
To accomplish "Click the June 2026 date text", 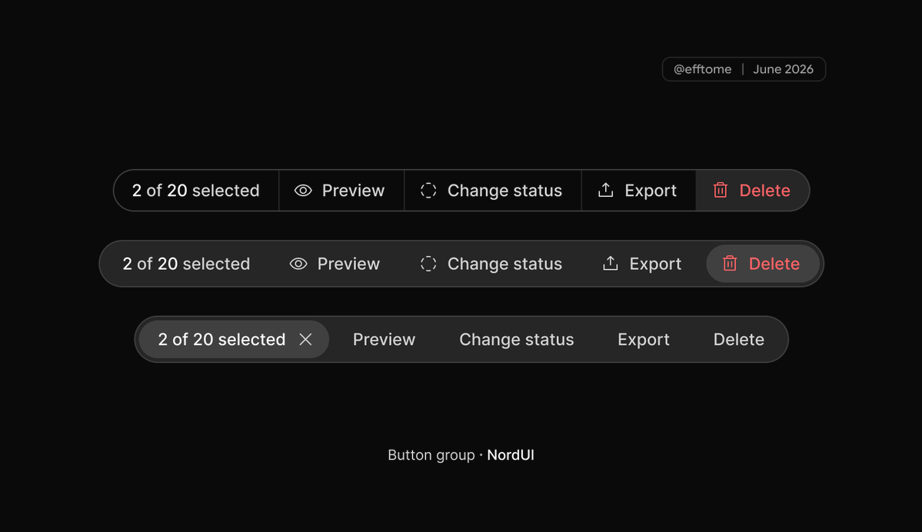I will [784, 69].
